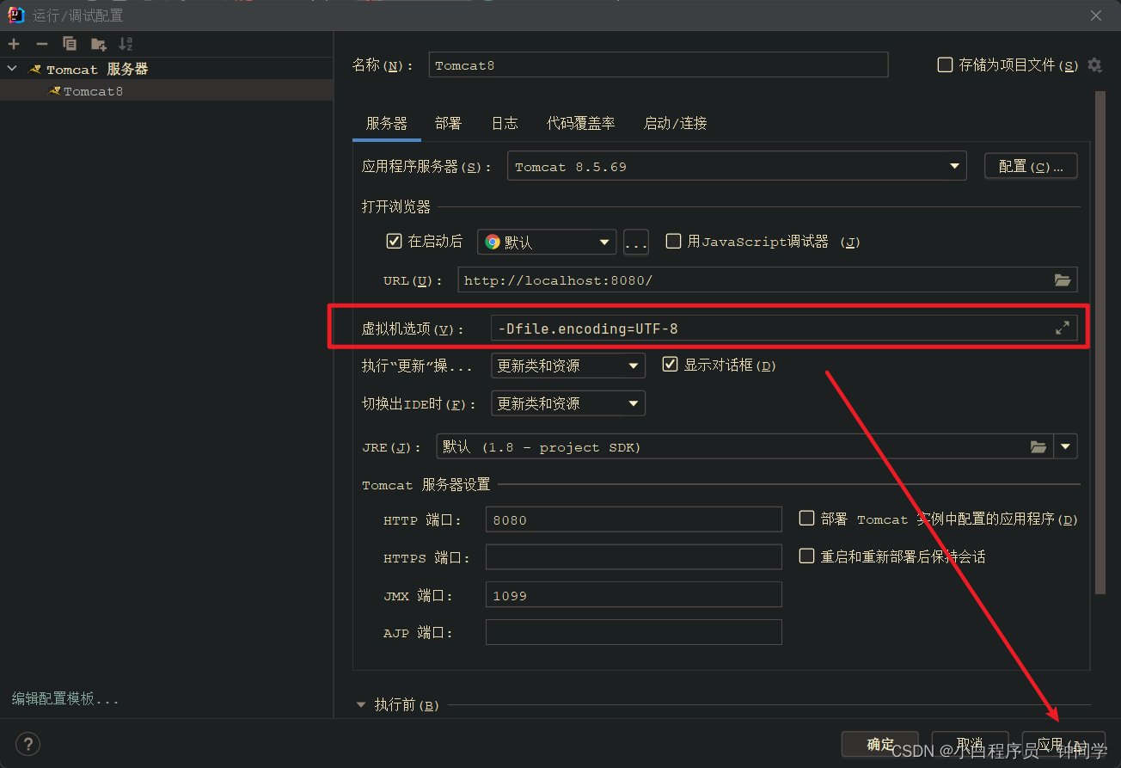
Task: Expand the VM options field
Action: pos(1063,328)
